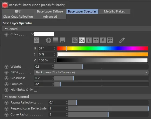151x119 pixels.
Task: Open the BRDF Beckmann (Cook-Torrance) dropdown
Action: [91, 73]
